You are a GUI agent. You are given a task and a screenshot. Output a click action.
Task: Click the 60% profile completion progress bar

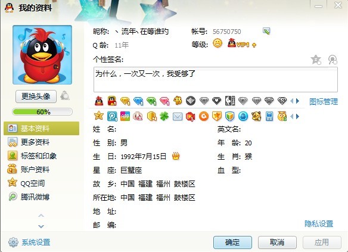click(x=42, y=112)
